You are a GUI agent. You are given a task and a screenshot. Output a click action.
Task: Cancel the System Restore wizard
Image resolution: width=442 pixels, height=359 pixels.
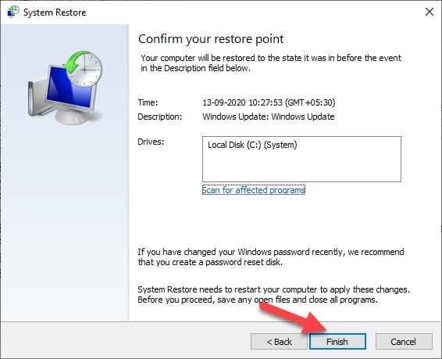pos(404,342)
